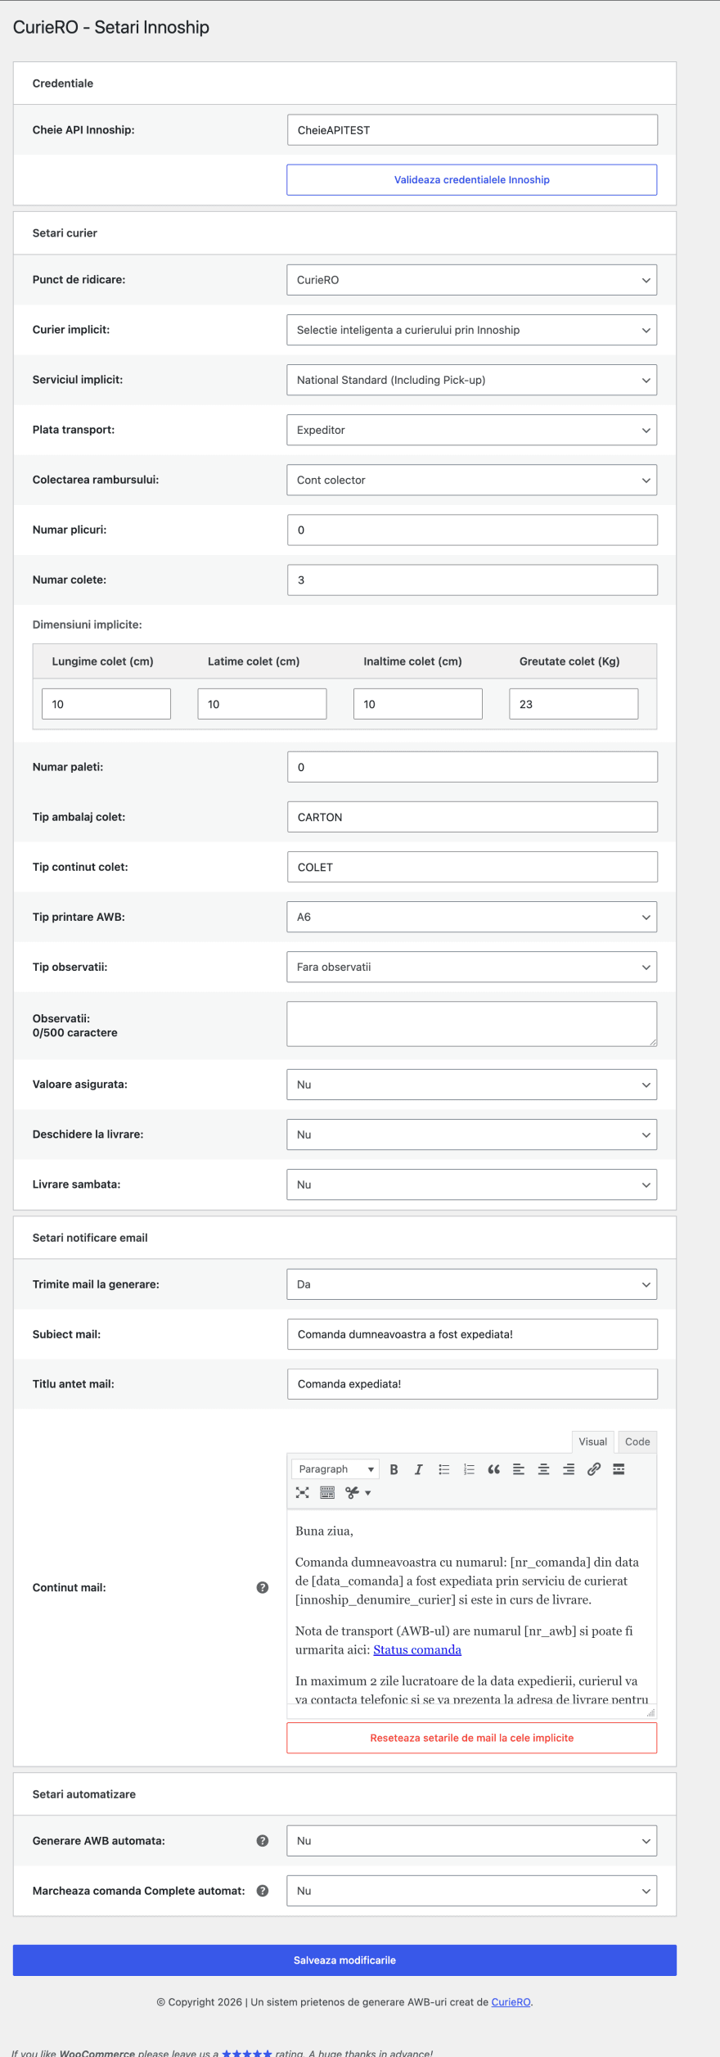Viewport: 720px width, 2057px height.
Task: Focus the Greutate colet field
Action: [574, 704]
